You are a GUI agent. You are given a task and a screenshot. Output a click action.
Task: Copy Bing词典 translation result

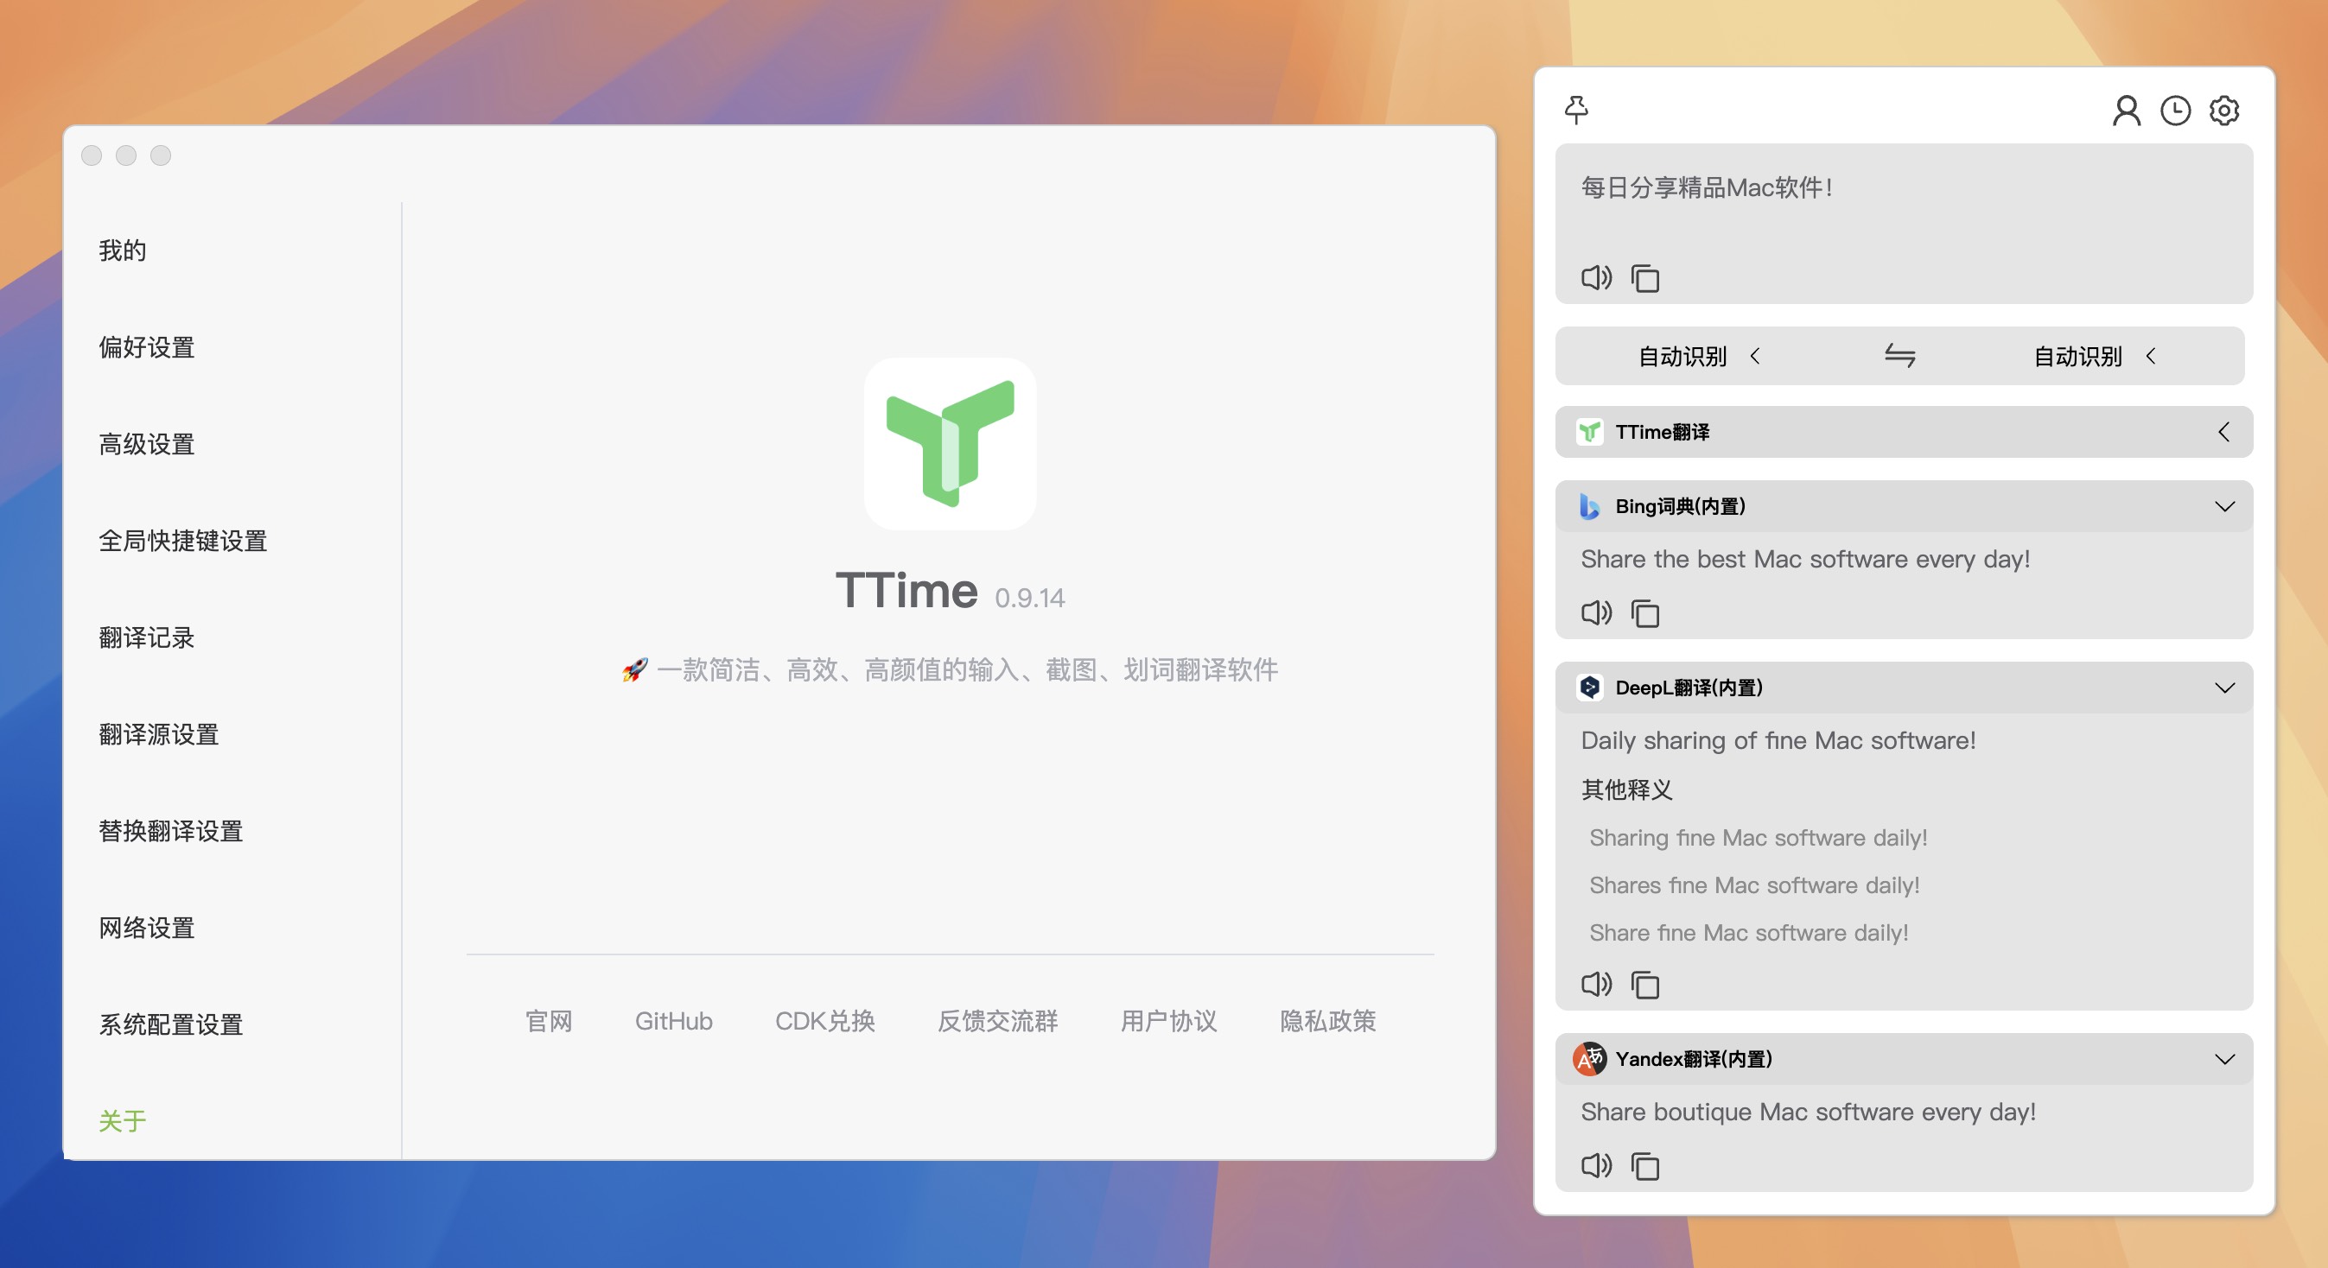[1645, 612]
